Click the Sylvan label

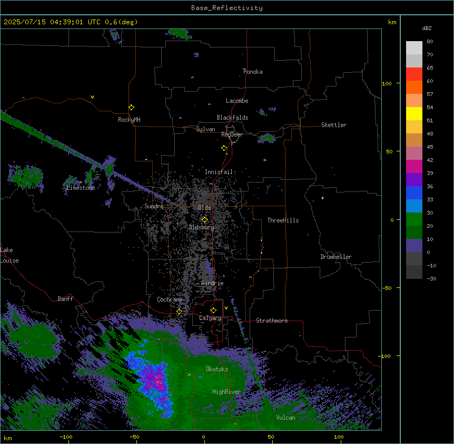(205, 129)
